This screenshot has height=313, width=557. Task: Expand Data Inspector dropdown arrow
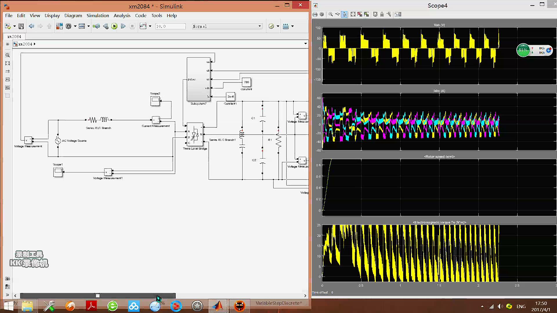point(150,26)
